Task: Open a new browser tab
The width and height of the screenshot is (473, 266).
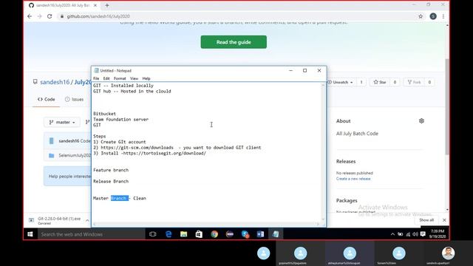Action: pyautogui.click(x=107, y=5)
